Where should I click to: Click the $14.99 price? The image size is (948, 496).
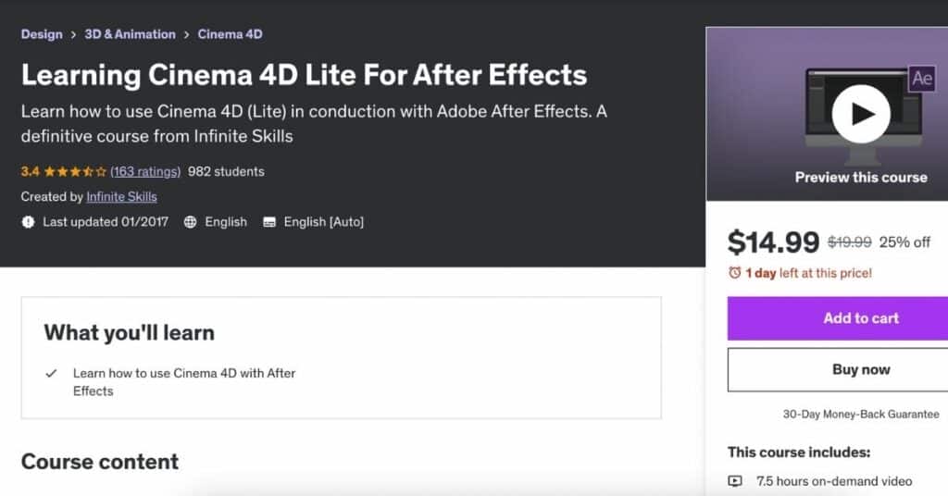(x=773, y=242)
